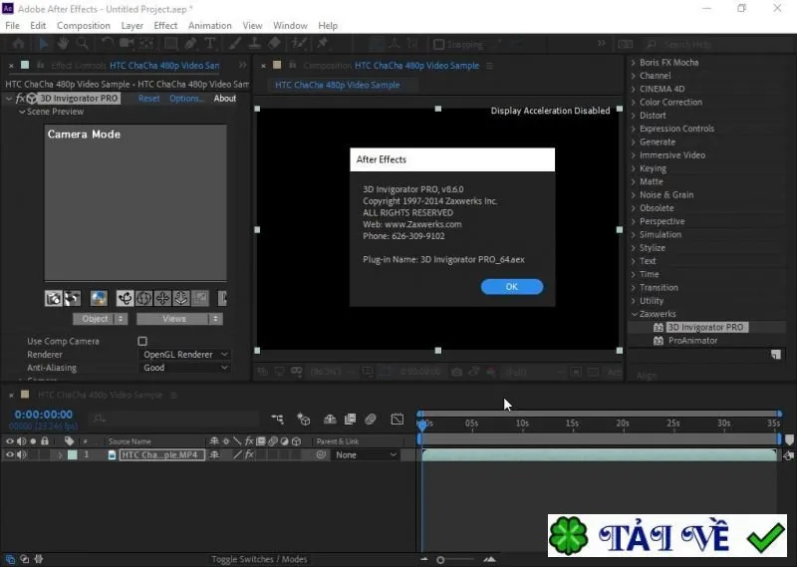Toggle the 3D Invigorator PRO fx enable

pos(20,98)
